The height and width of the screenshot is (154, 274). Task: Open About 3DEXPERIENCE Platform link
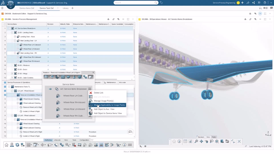(137, 152)
